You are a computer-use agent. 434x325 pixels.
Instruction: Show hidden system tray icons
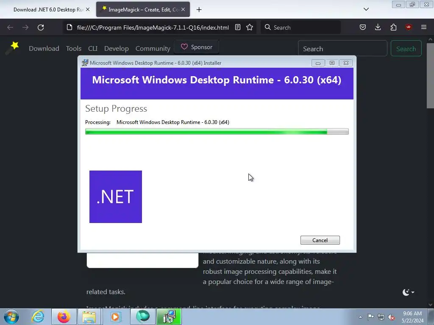pyautogui.click(x=360, y=317)
